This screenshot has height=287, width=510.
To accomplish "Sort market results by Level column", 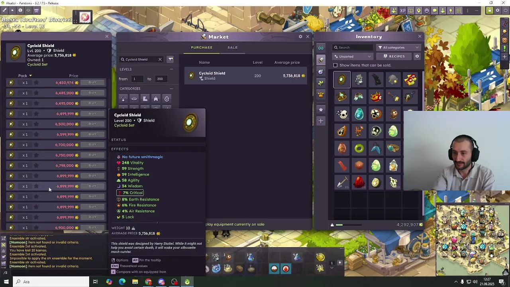I will 257,63.
